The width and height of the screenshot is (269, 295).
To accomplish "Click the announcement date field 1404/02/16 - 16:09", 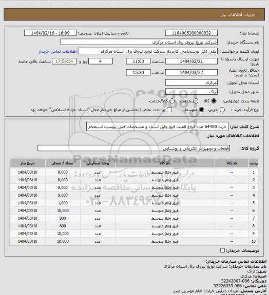I will click(x=50, y=33).
